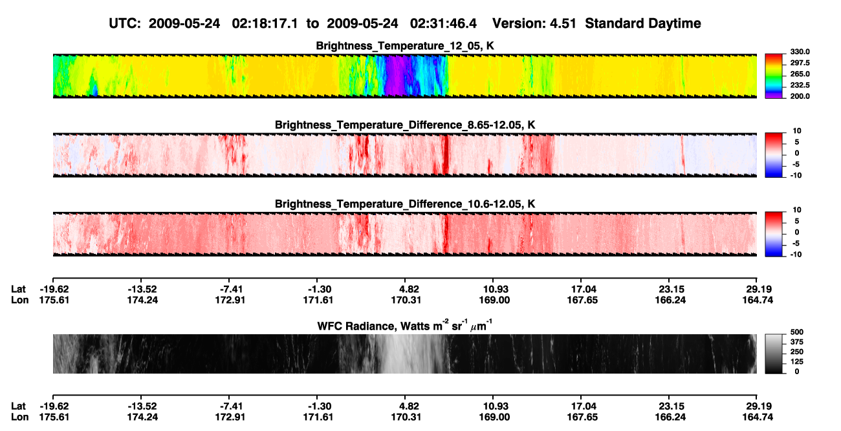Click upper axis latitude value -1.30

[319, 289]
